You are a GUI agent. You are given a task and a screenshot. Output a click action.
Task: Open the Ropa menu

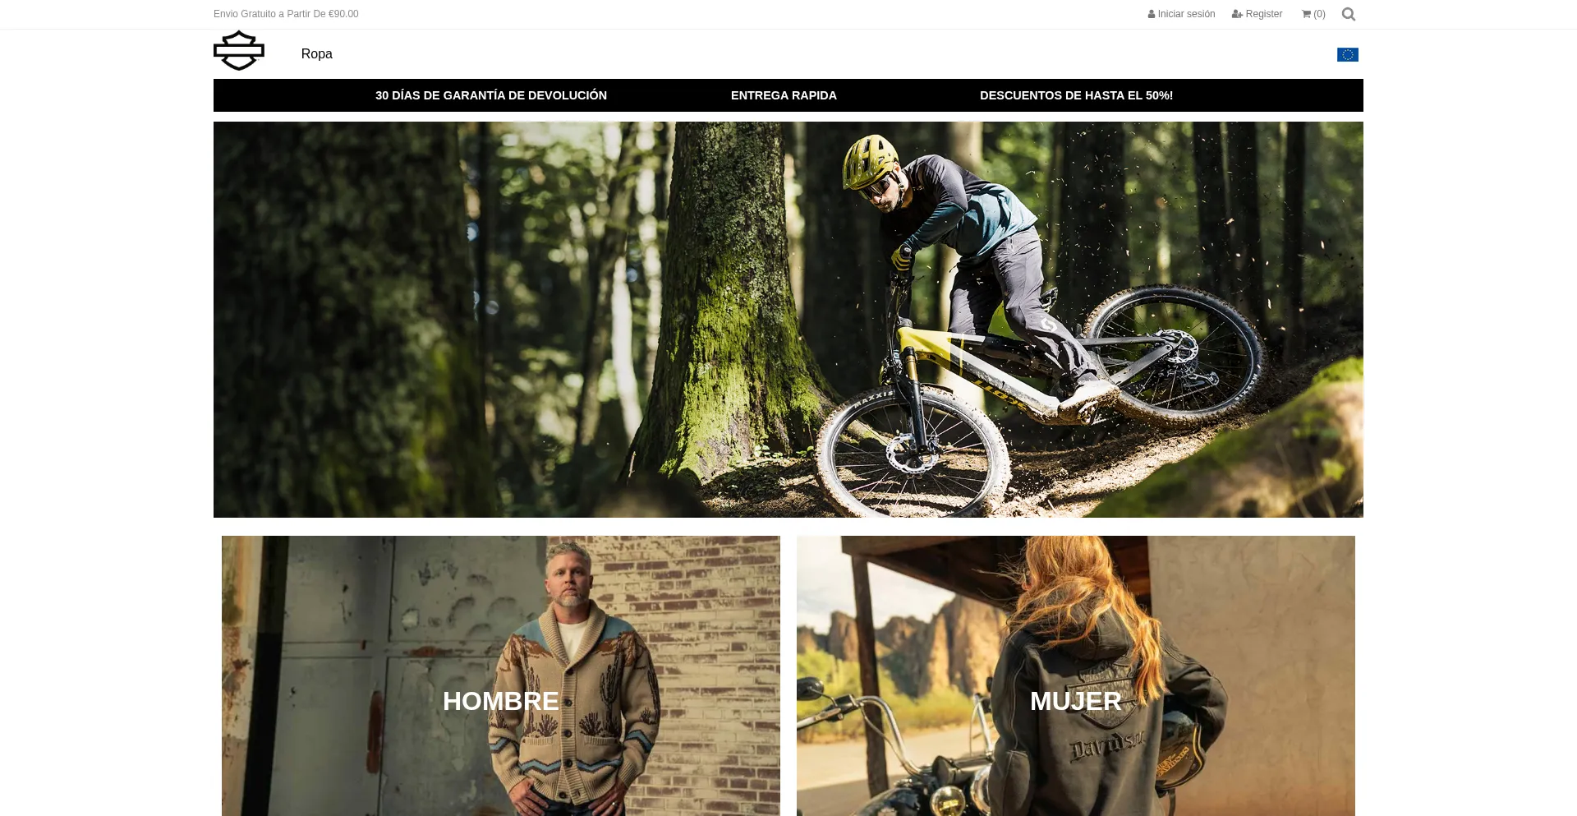pyautogui.click(x=316, y=54)
